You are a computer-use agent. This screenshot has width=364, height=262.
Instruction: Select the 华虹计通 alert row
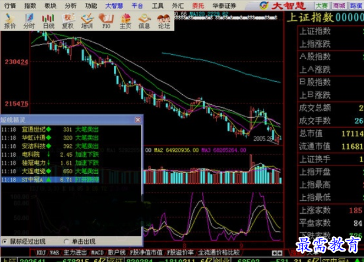50,138
